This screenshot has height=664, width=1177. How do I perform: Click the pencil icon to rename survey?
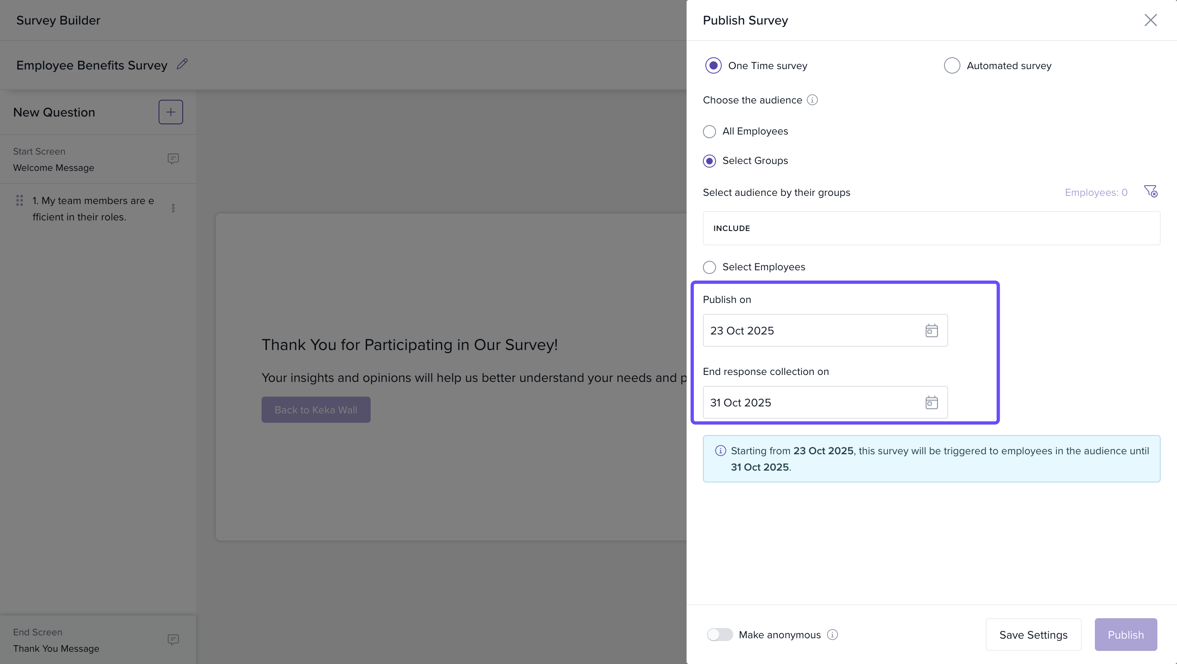click(182, 64)
